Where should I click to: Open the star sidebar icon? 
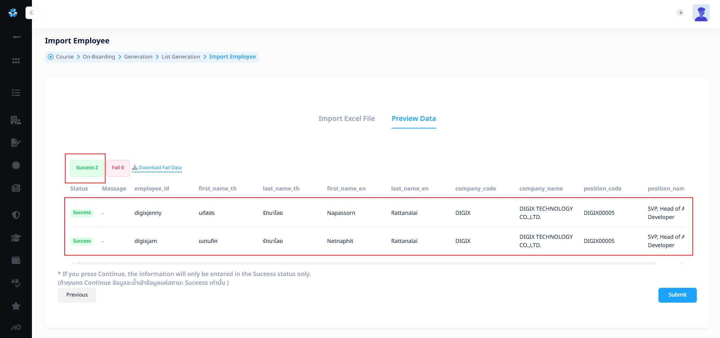click(x=16, y=306)
